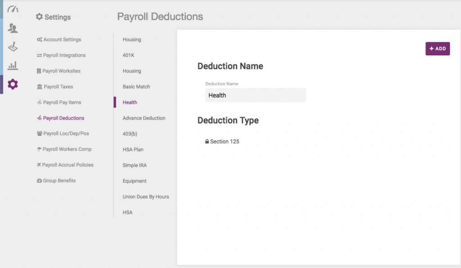The width and height of the screenshot is (461, 268).
Task: Select the first Housing deduction
Action: [x=132, y=39]
